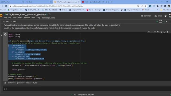171x96 pixels.
Task: Open the cell output options icon
Action: [x=5, y=83]
